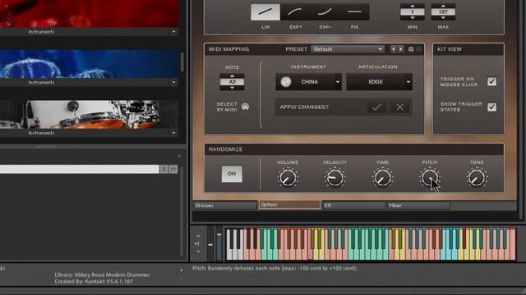Open the CHINA instrument dropdown
The image size is (526, 295).
(338, 82)
